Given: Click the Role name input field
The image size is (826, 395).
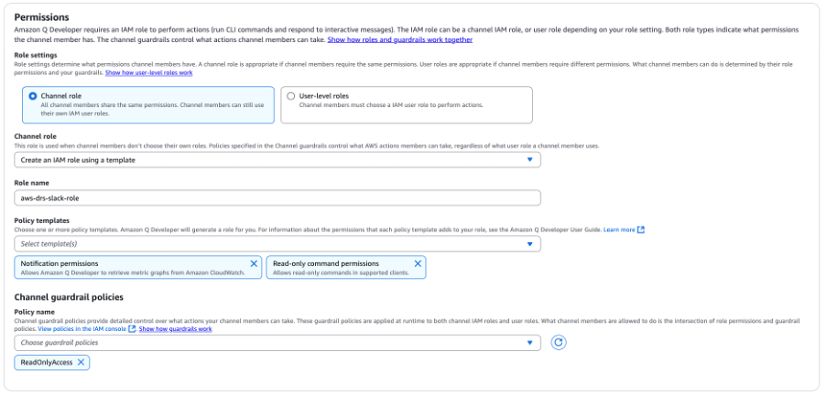Looking at the screenshot, I should click(277, 197).
